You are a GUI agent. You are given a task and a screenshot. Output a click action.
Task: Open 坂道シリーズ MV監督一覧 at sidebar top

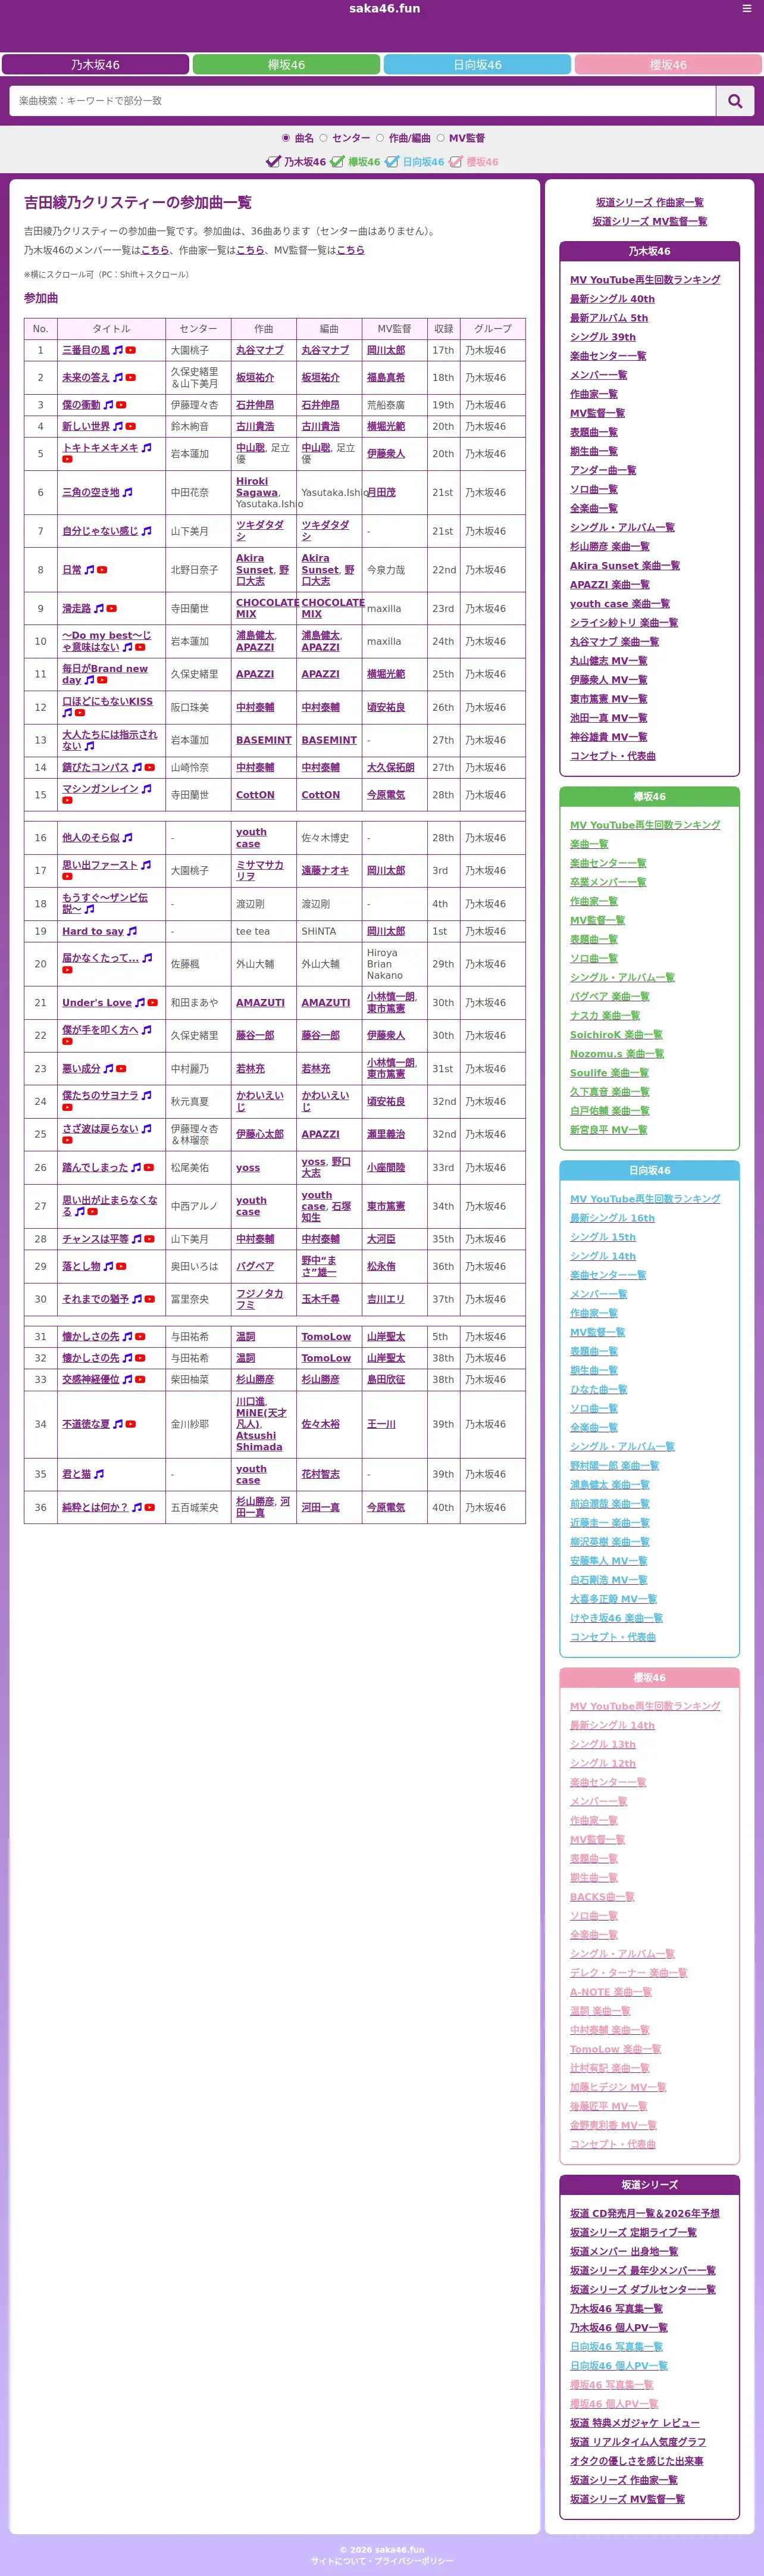[649, 222]
